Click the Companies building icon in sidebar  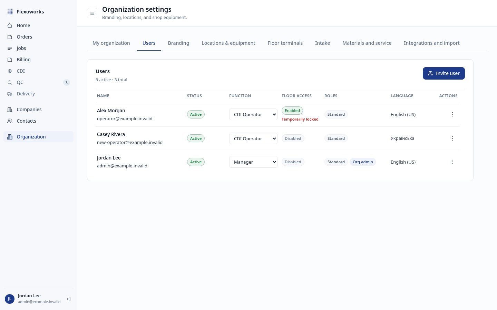coord(10,110)
